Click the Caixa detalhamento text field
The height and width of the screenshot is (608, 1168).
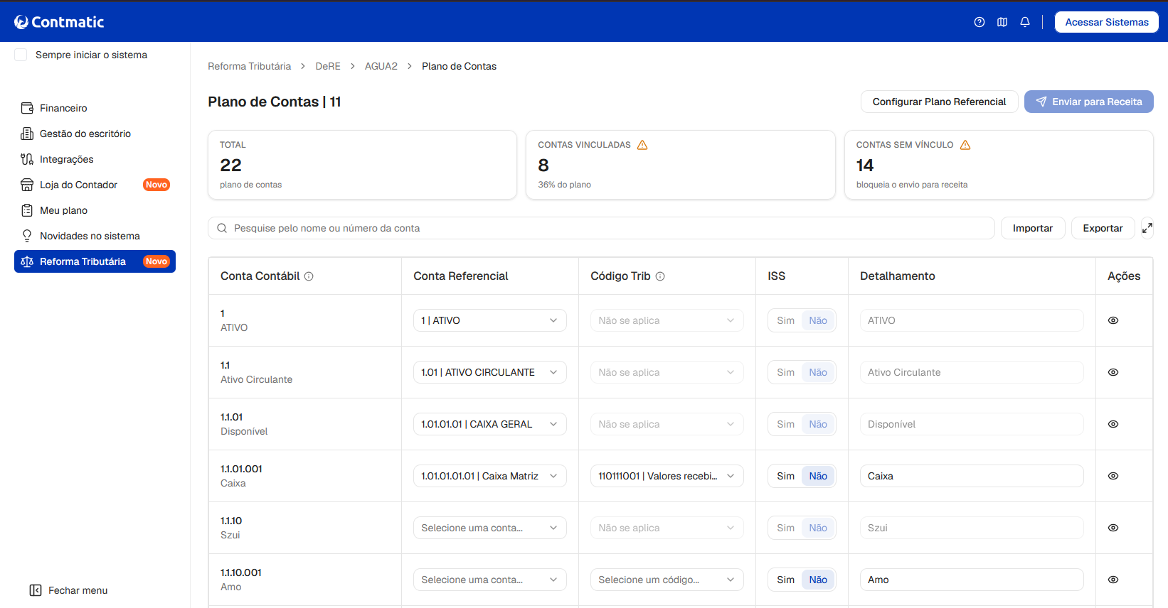[x=971, y=476]
